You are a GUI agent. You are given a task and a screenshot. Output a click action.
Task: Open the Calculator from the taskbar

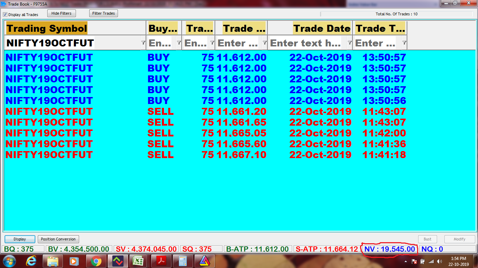183,261
